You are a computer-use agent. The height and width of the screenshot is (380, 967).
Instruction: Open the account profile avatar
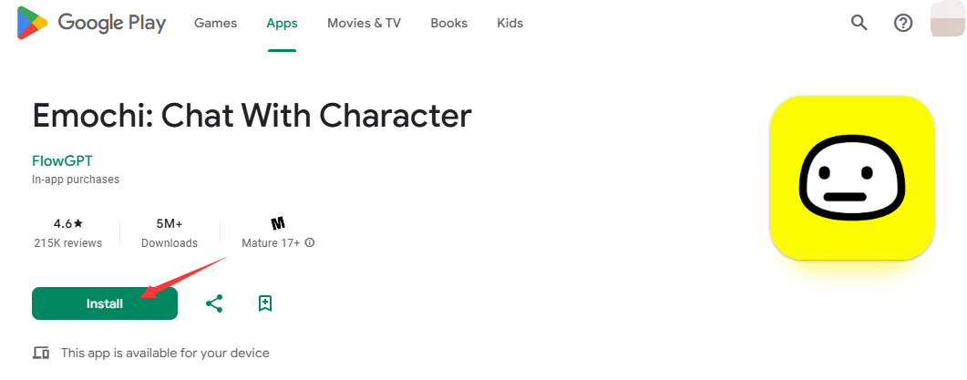point(947,24)
